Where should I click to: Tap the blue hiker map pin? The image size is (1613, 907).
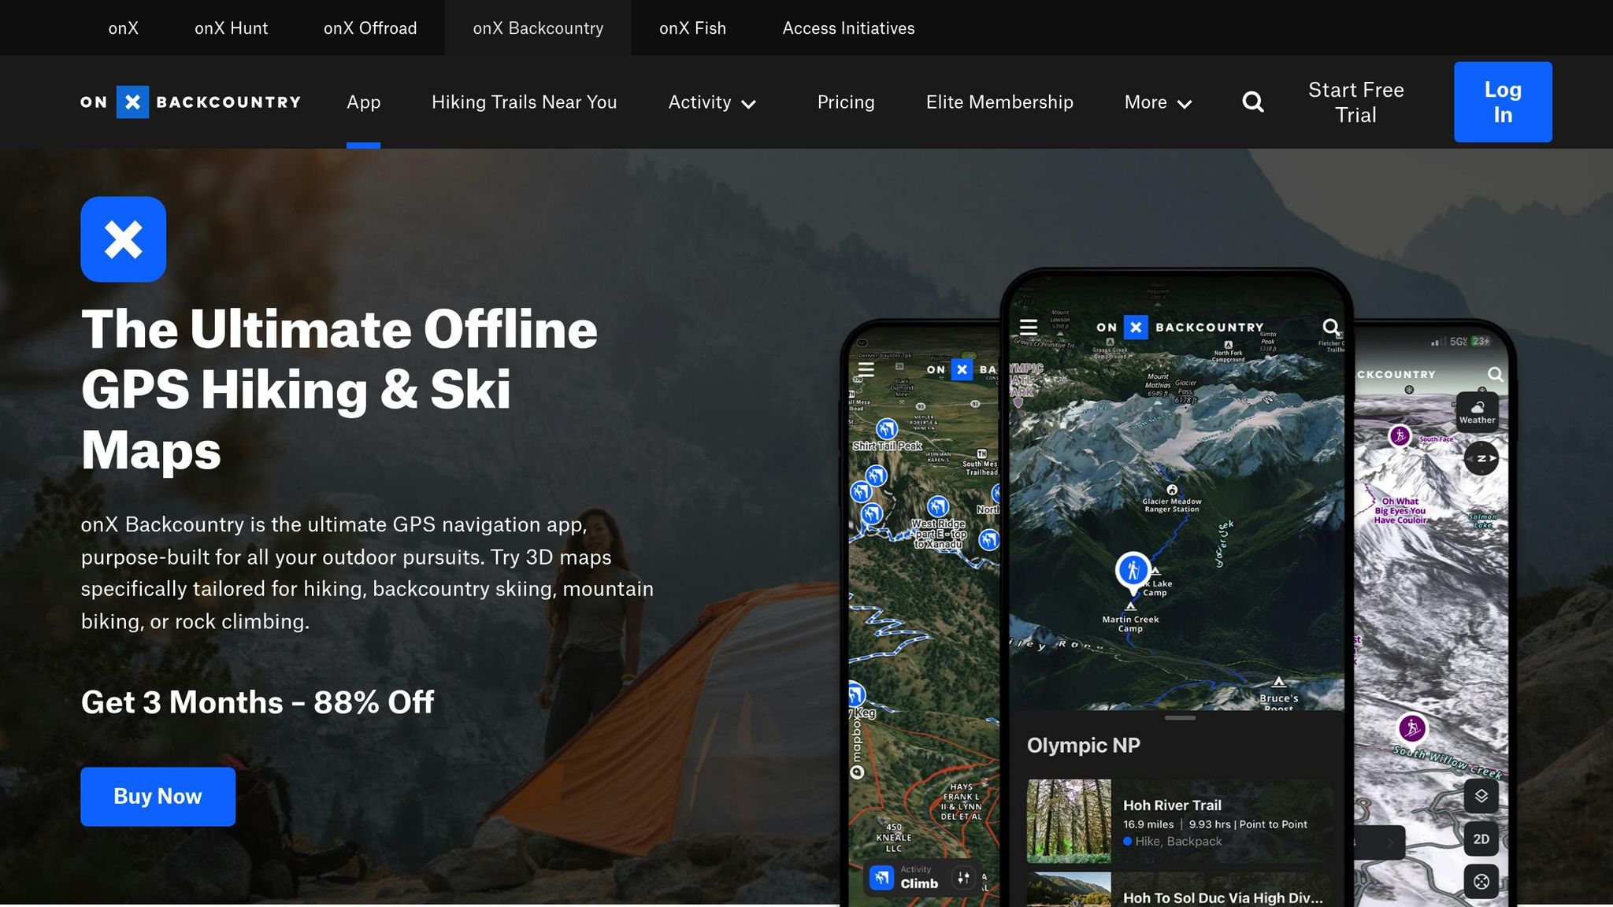1133,570
